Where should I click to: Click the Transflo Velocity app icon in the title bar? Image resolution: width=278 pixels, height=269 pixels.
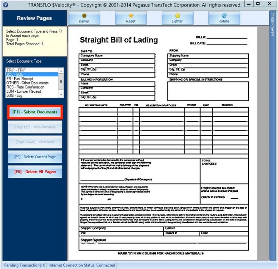pos(6,5)
